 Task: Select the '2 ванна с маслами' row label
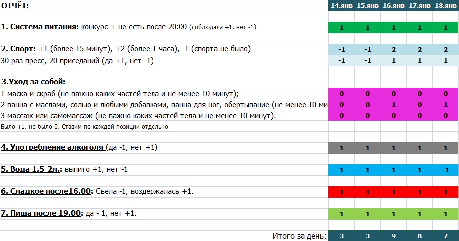click(x=164, y=105)
